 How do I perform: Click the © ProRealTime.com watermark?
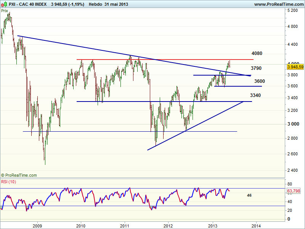tap(19, 175)
